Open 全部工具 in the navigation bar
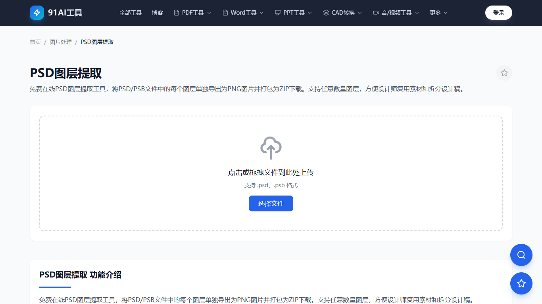This screenshot has height=304, width=542. coord(131,13)
